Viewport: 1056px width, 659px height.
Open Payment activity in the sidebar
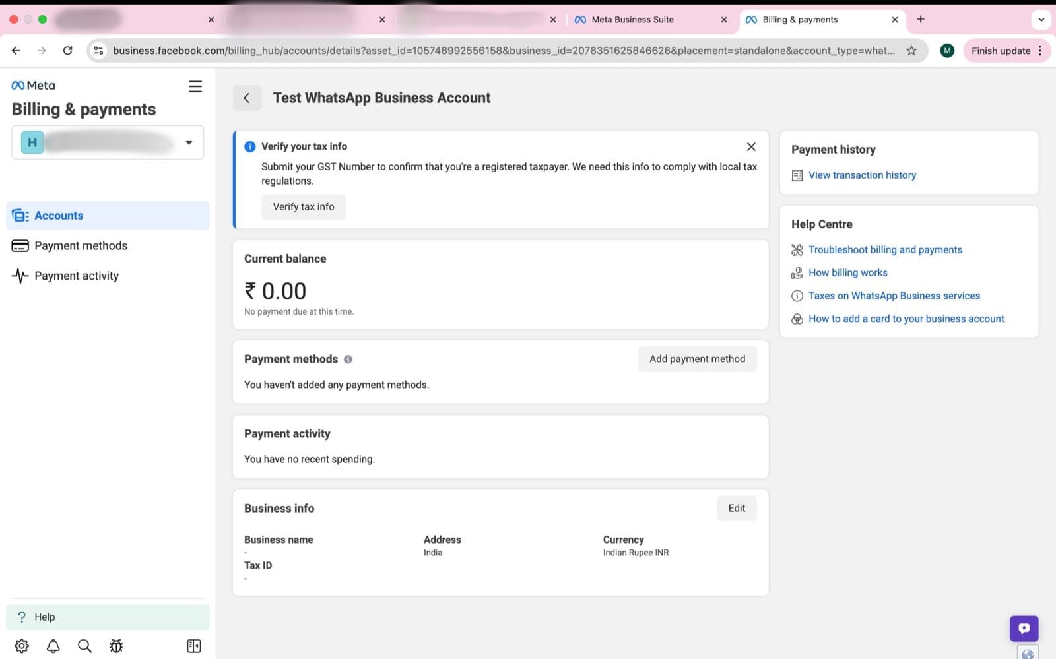[x=77, y=276]
